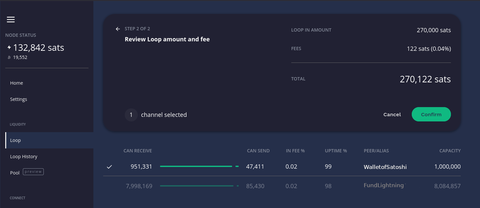Click the green endpoint dot on FundLightning bar
This screenshot has width=480, height=208.
(237, 186)
